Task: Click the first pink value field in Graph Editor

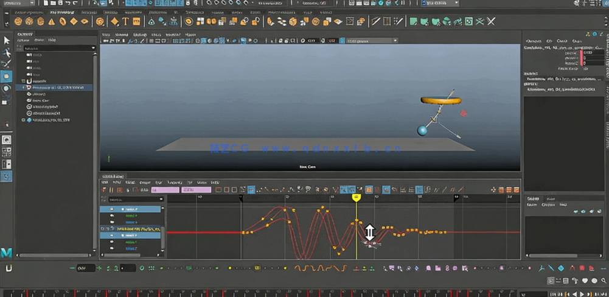Action: pos(165,190)
